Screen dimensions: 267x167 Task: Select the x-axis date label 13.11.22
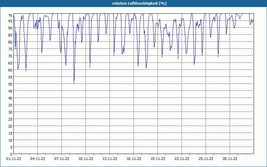point(110,159)
